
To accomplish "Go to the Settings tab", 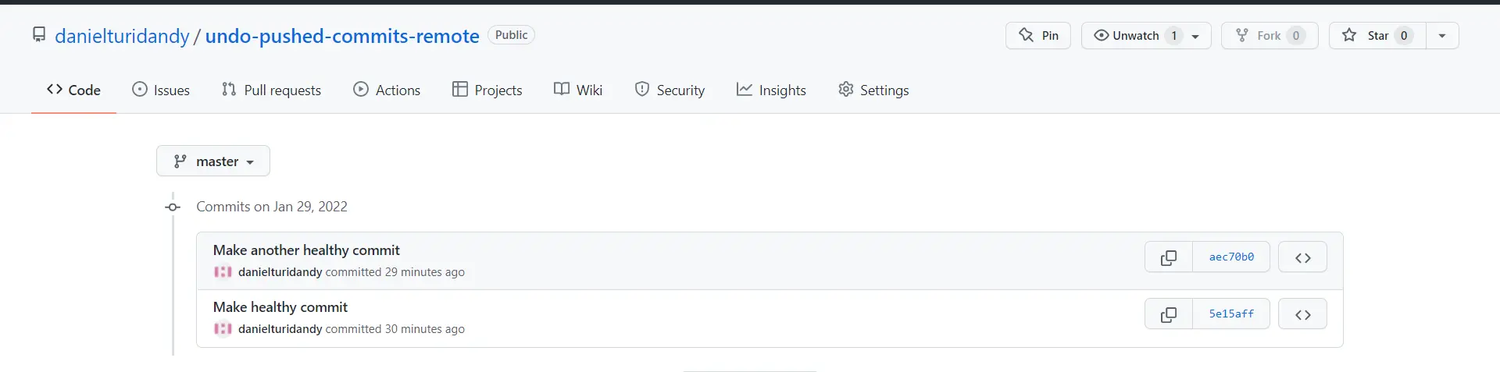I will [x=873, y=90].
